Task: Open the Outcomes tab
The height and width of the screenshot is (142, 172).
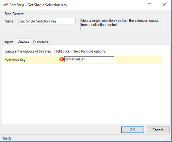Action: (40, 42)
